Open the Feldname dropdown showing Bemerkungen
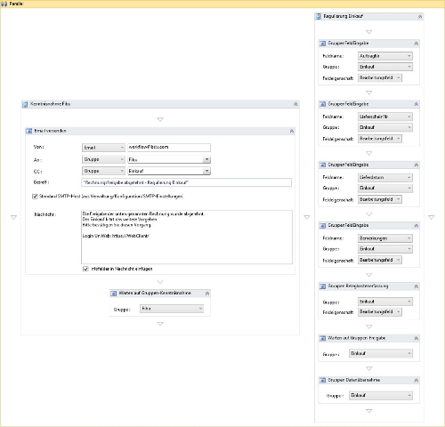Viewport: 445px width, 427px height. point(385,238)
